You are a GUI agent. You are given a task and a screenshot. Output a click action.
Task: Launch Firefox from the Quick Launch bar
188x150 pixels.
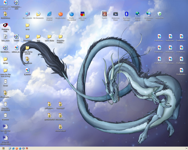(x=17, y=149)
